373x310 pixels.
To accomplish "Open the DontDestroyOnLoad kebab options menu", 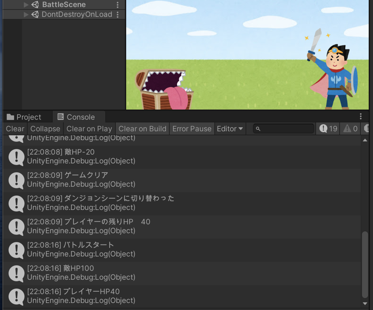I will (x=117, y=15).
